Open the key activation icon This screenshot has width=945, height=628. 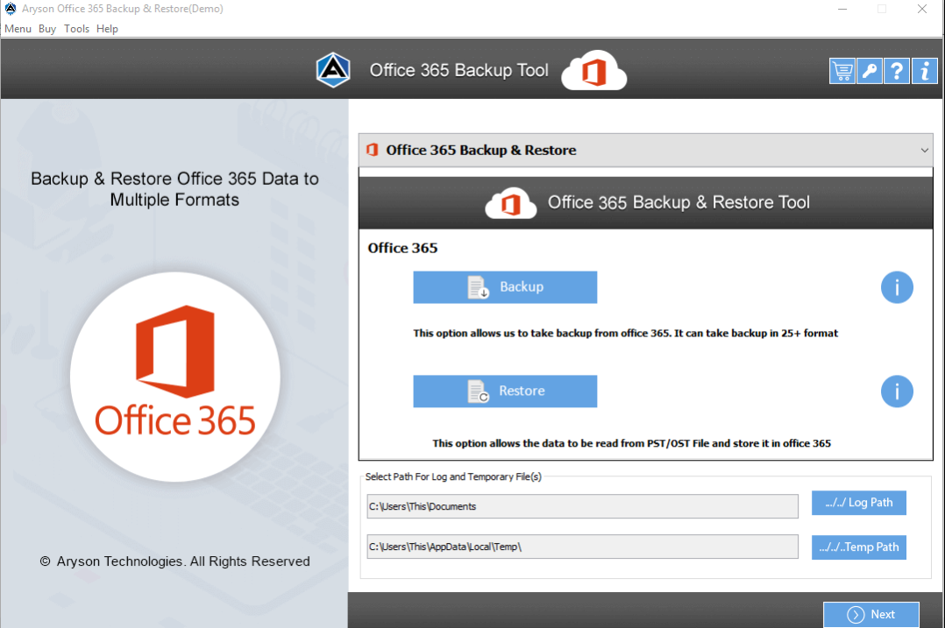coord(869,71)
